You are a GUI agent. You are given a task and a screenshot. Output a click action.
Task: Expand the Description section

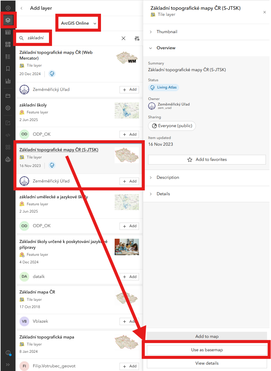[x=168, y=177]
